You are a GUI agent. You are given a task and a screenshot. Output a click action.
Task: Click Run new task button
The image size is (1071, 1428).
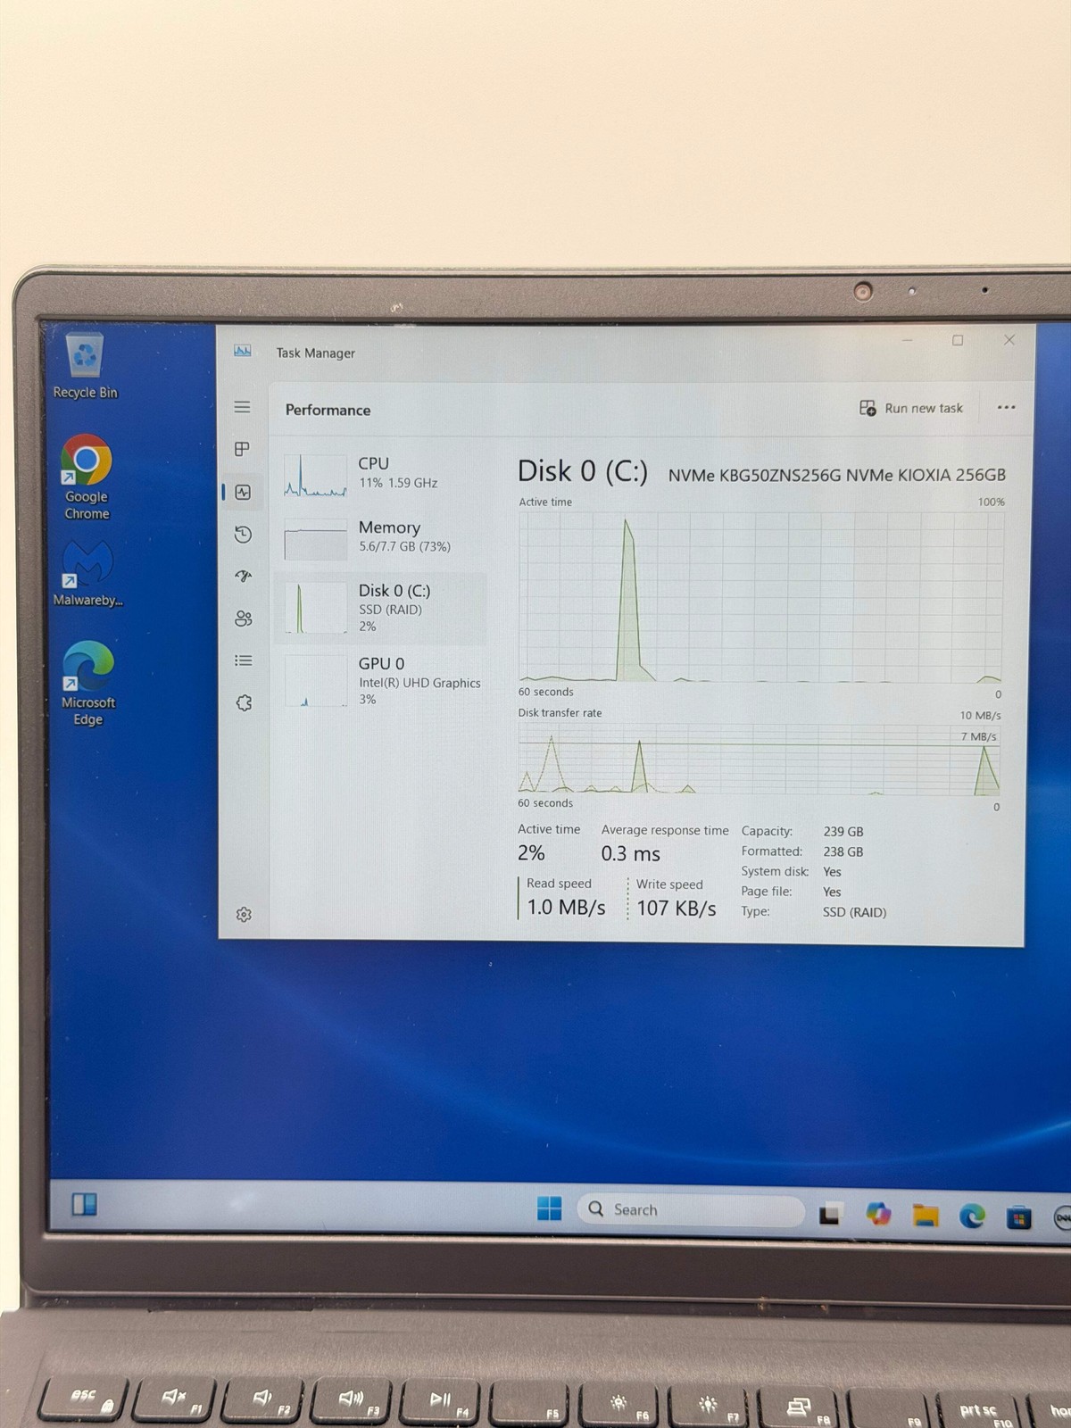click(x=911, y=408)
